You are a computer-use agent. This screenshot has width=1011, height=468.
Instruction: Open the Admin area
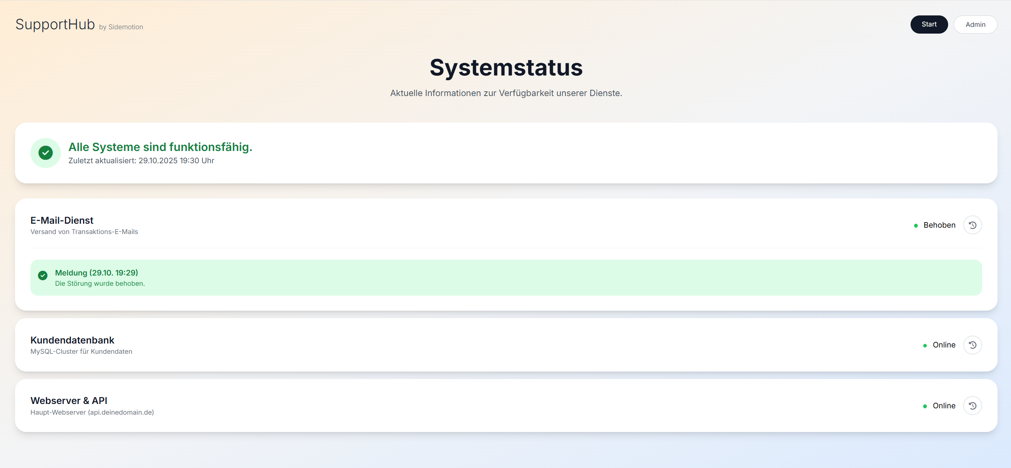pyautogui.click(x=975, y=24)
